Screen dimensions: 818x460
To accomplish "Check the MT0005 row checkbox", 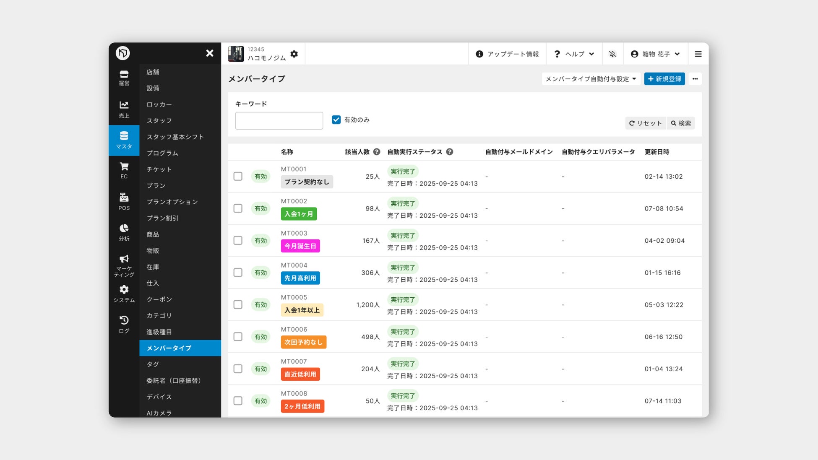I will (238, 305).
